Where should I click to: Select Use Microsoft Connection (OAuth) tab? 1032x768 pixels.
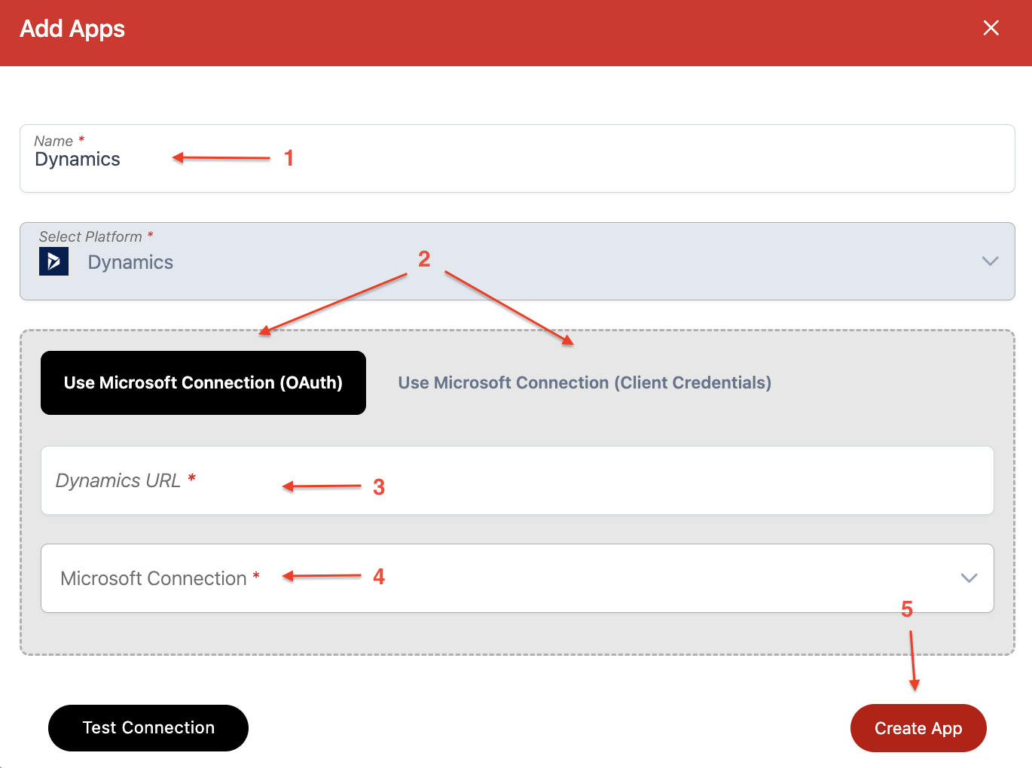click(203, 382)
